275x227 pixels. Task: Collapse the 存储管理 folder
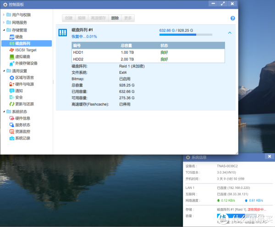pyautogui.click(x=4, y=29)
